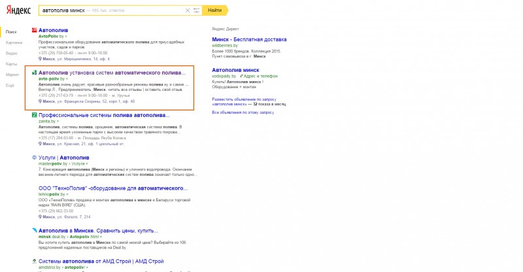Click address Минск, ул. Фогеля, 7
Viewport: 523px width, 272px height.
[67, 216]
